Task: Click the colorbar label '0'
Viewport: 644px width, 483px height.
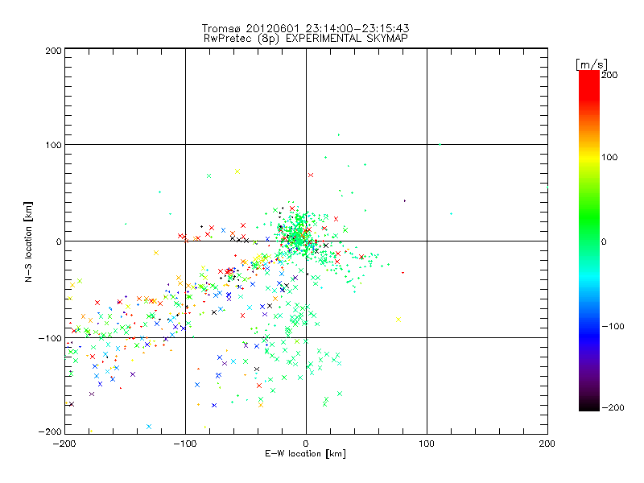Action: (604, 242)
